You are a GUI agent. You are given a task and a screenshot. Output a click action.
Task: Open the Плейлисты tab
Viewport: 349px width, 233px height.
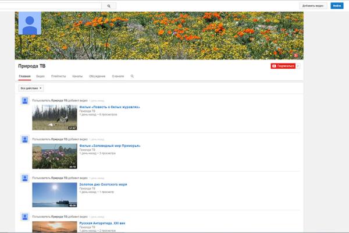[x=59, y=76]
